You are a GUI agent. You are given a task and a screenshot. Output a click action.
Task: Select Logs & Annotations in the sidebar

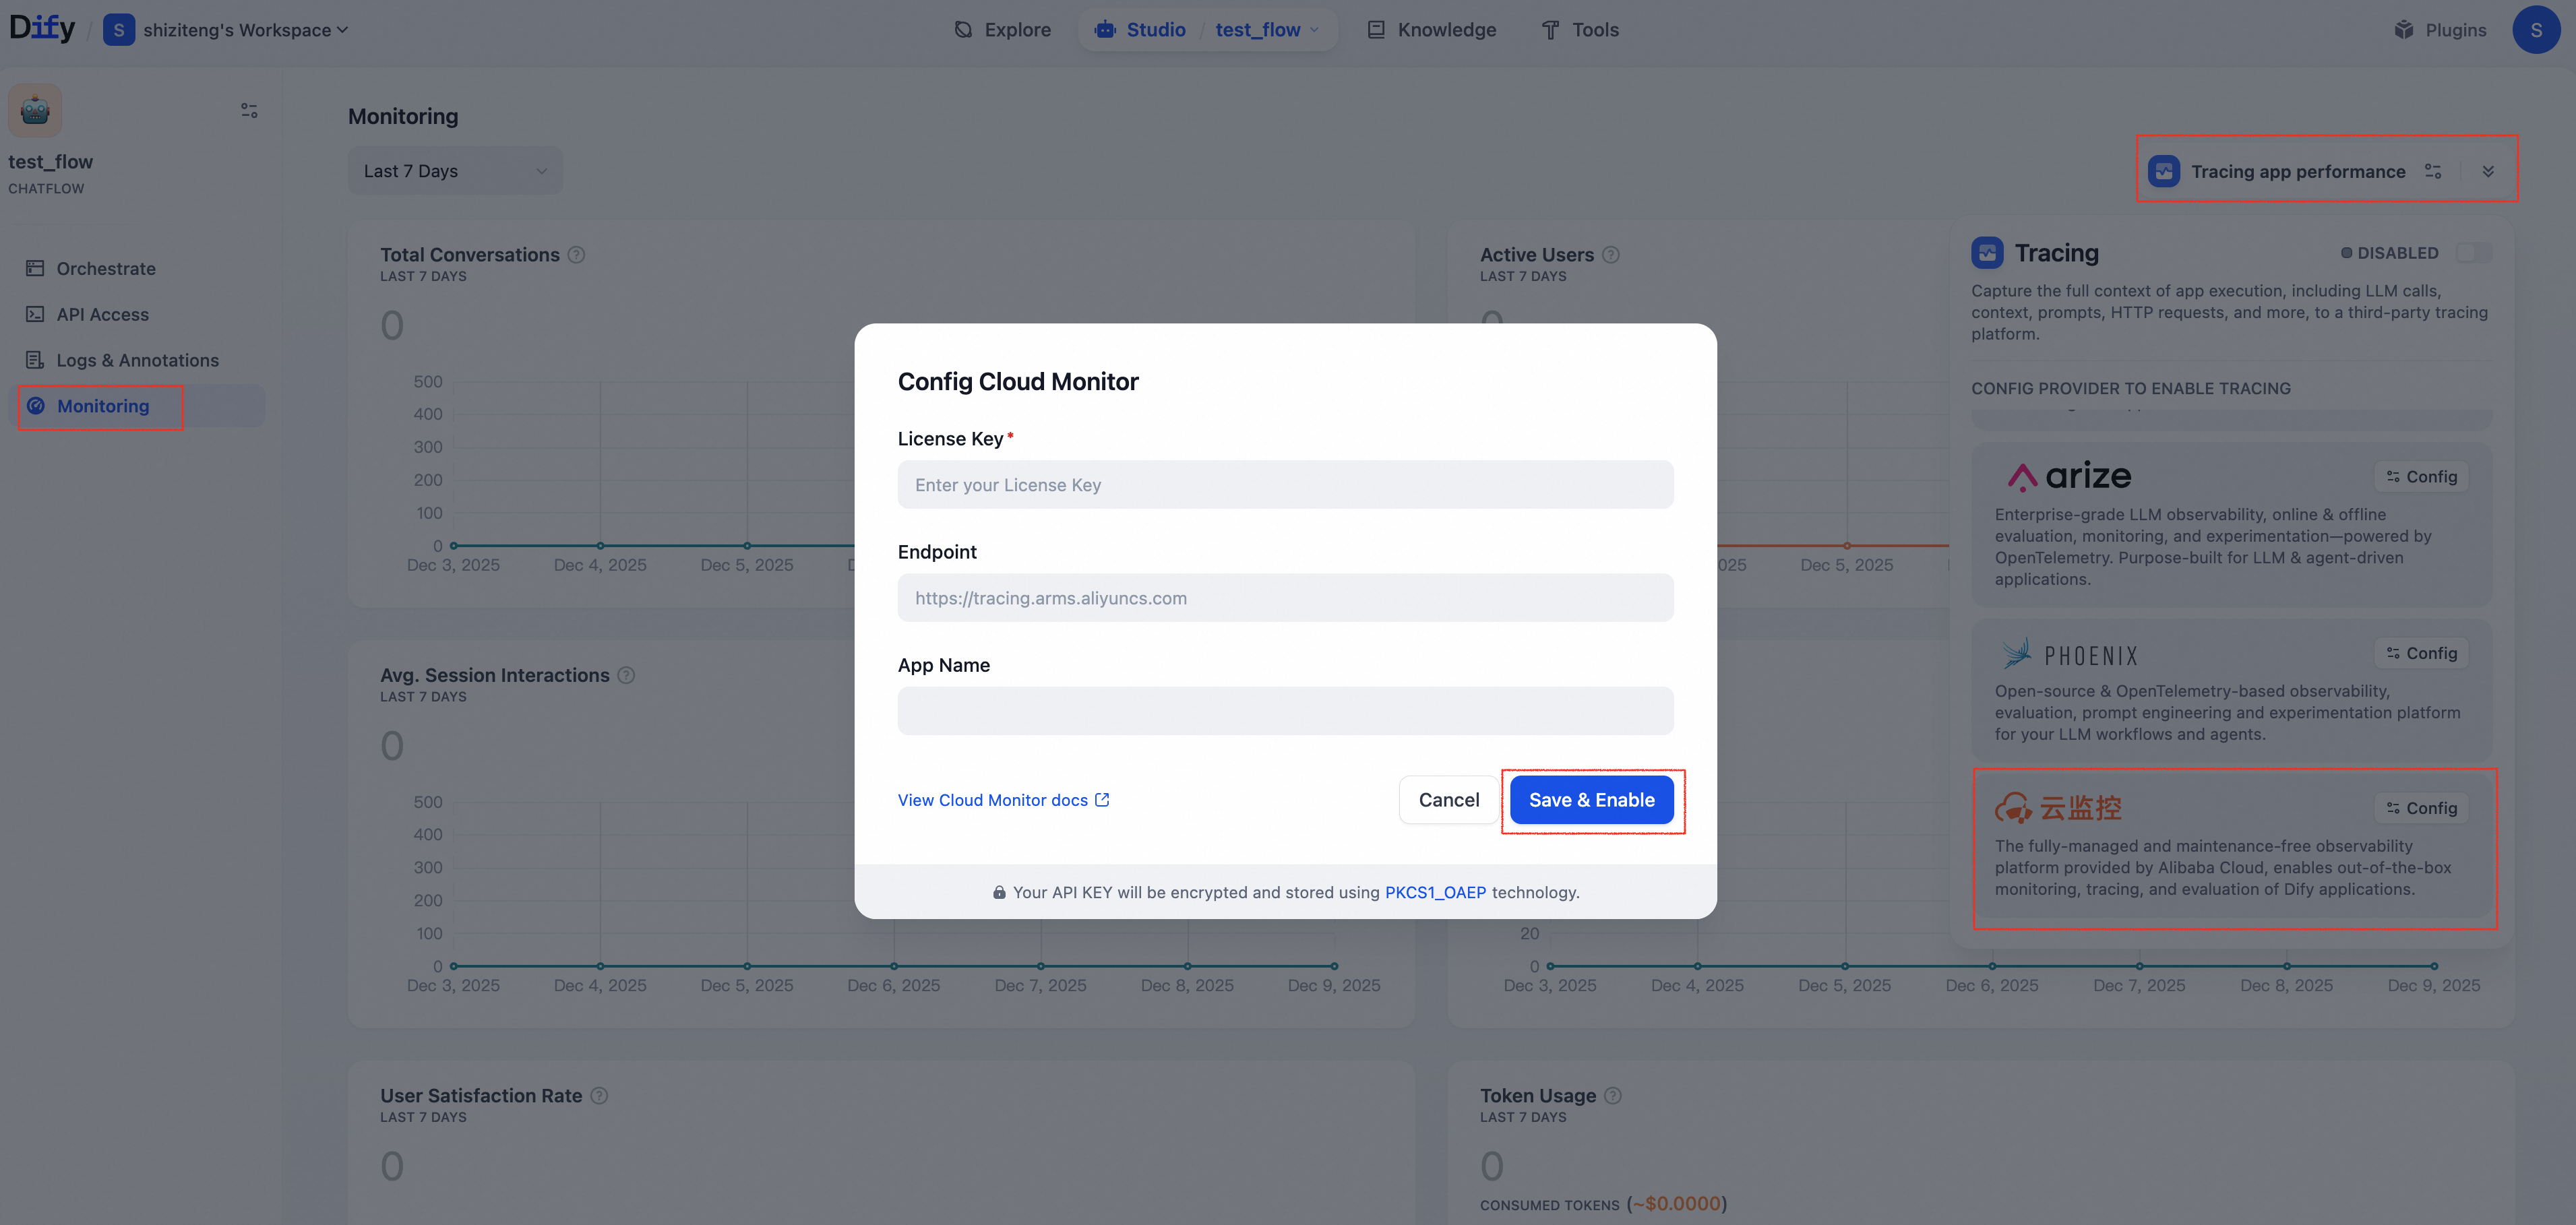click(x=137, y=360)
